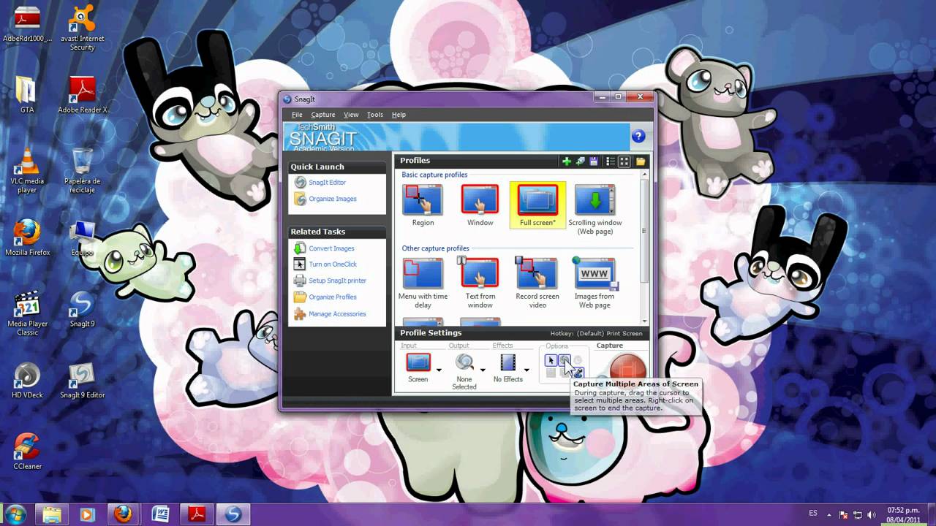Click the Windows Start button
This screenshot has width=936, height=526.
click(15, 514)
